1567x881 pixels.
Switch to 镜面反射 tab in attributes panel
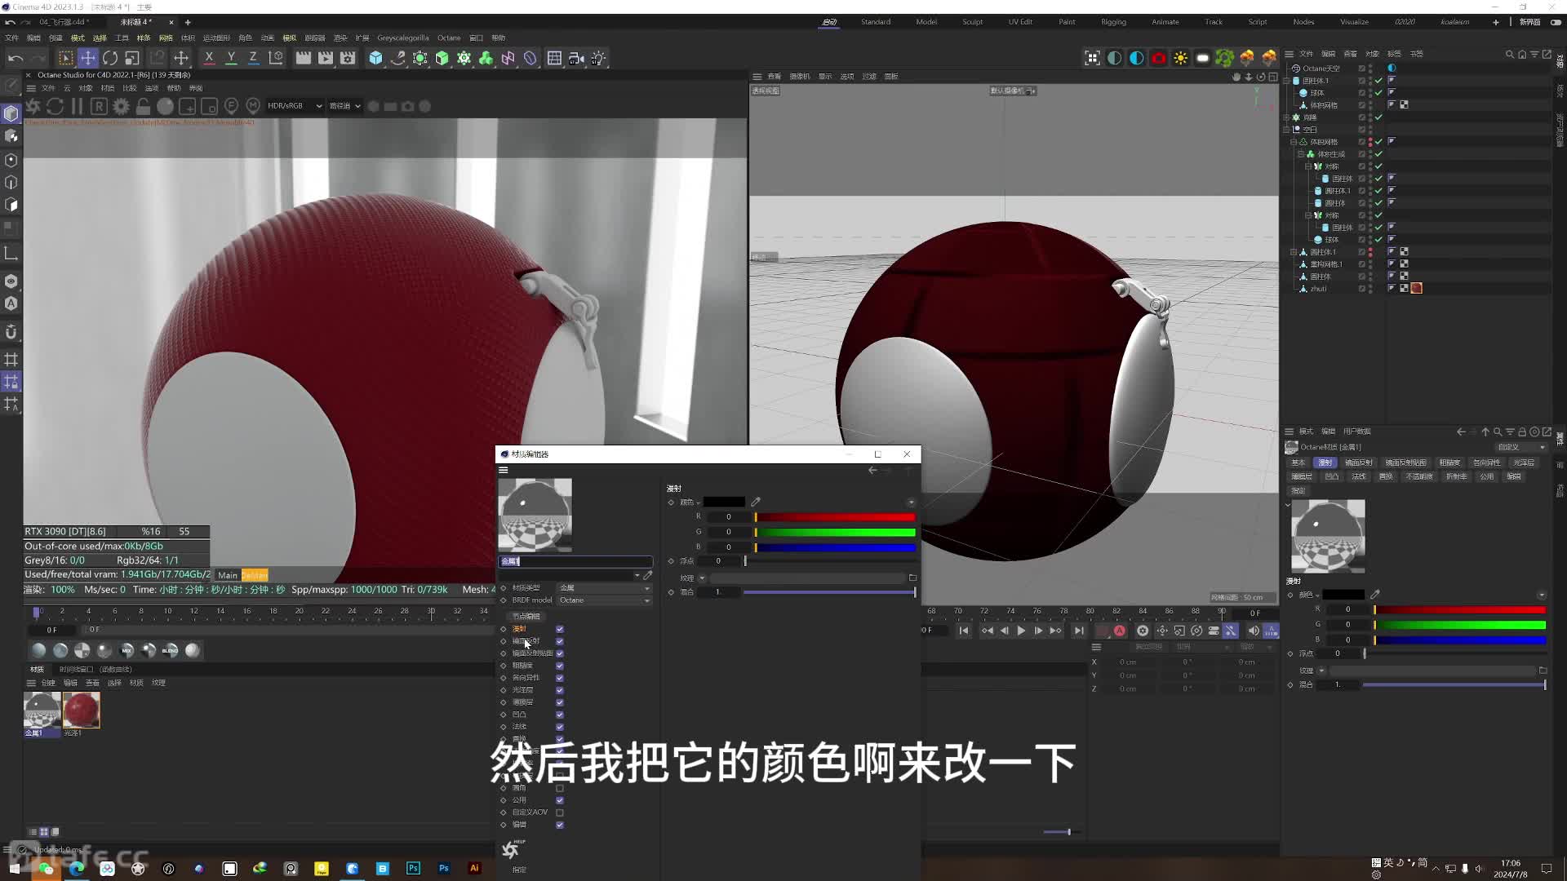(x=1358, y=463)
